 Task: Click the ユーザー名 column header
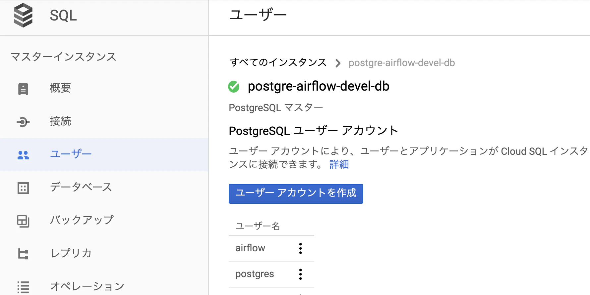click(258, 226)
